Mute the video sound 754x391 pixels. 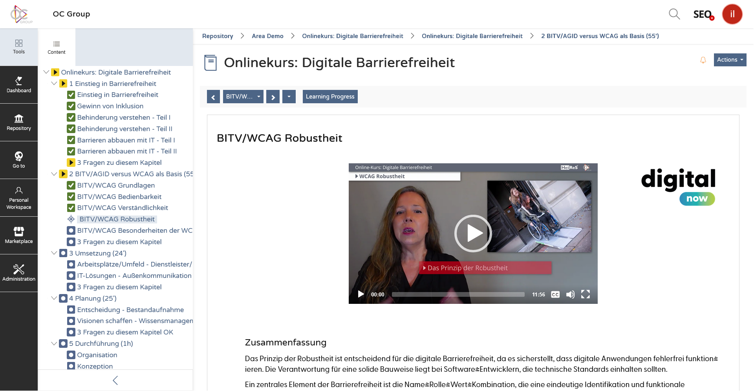[x=571, y=294]
